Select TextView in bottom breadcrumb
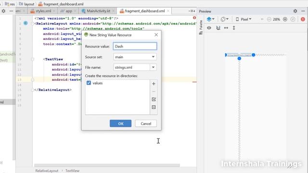The height and width of the screenshot is (173, 308). [x=72, y=171]
